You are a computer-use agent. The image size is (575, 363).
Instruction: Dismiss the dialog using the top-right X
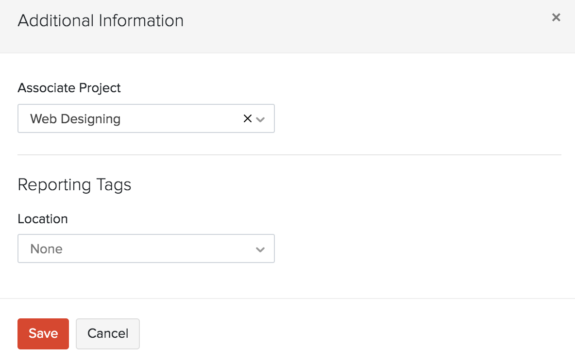(x=556, y=17)
